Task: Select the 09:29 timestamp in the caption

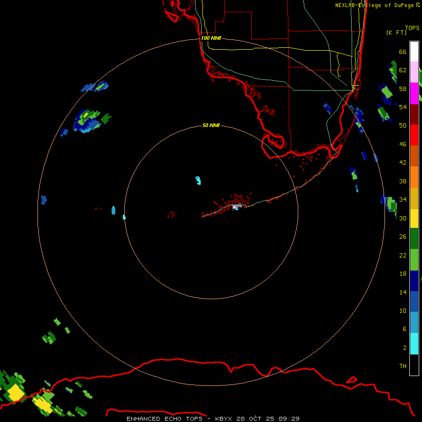Action: point(289,419)
